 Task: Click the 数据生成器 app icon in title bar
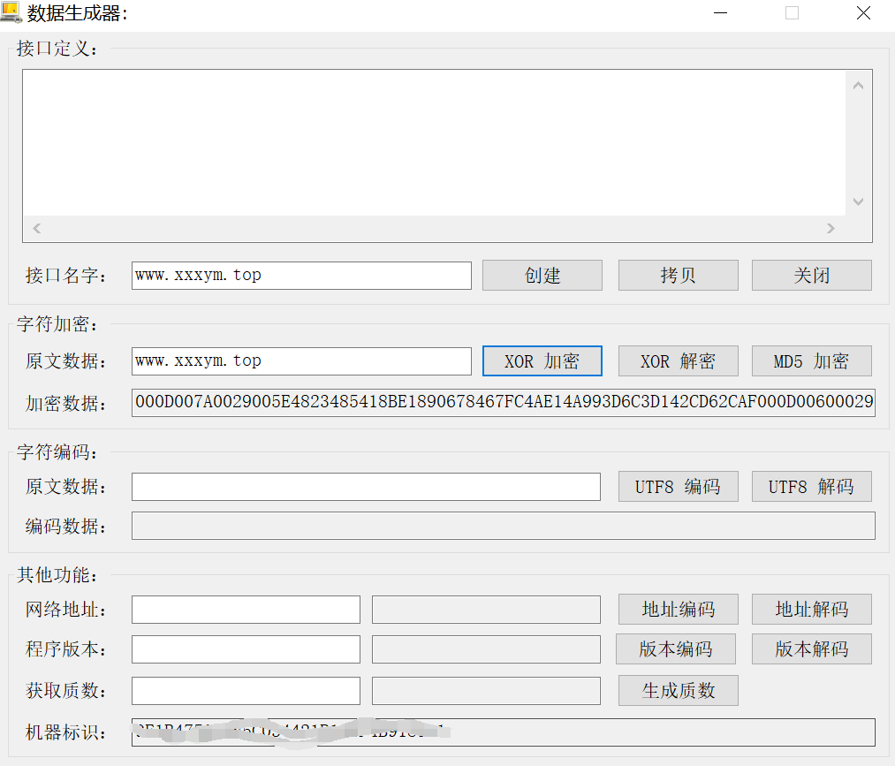(11, 12)
